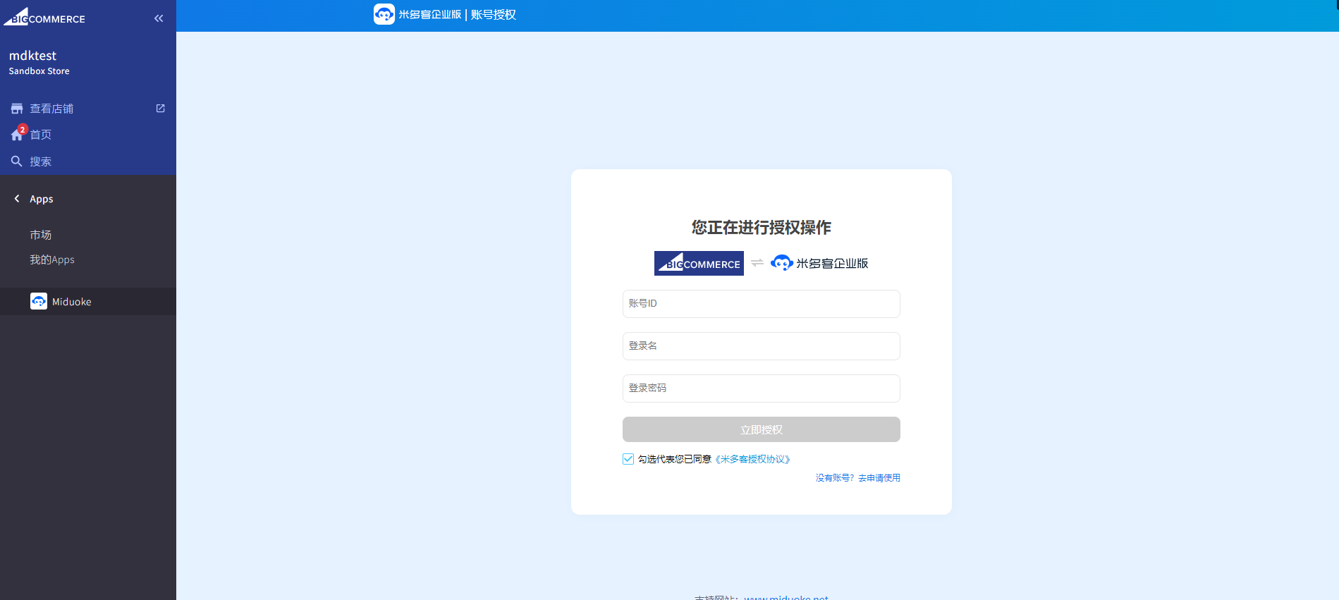Click the 米多客企业版 logo in the card
Viewport: 1339px width, 600px height.
click(x=819, y=263)
